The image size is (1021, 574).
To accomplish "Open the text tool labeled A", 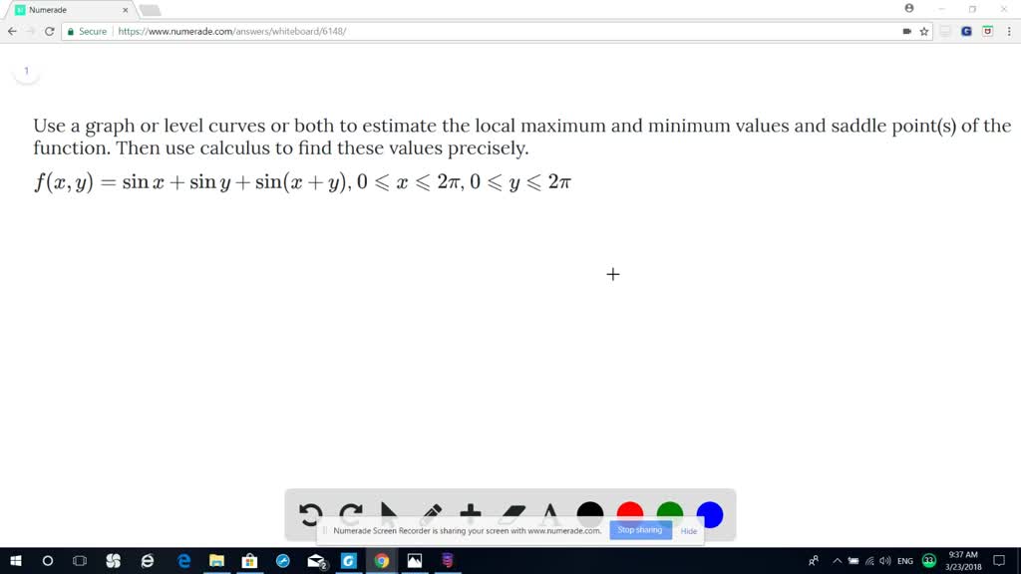I will point(549,510).
